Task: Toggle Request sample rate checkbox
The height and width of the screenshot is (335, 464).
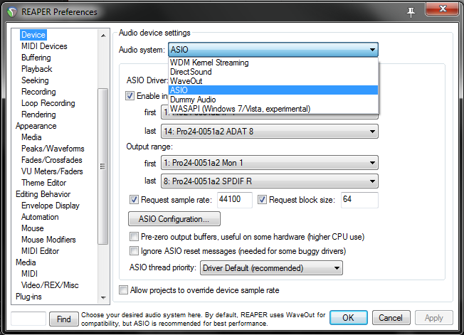Action: [x=134, y=200]
